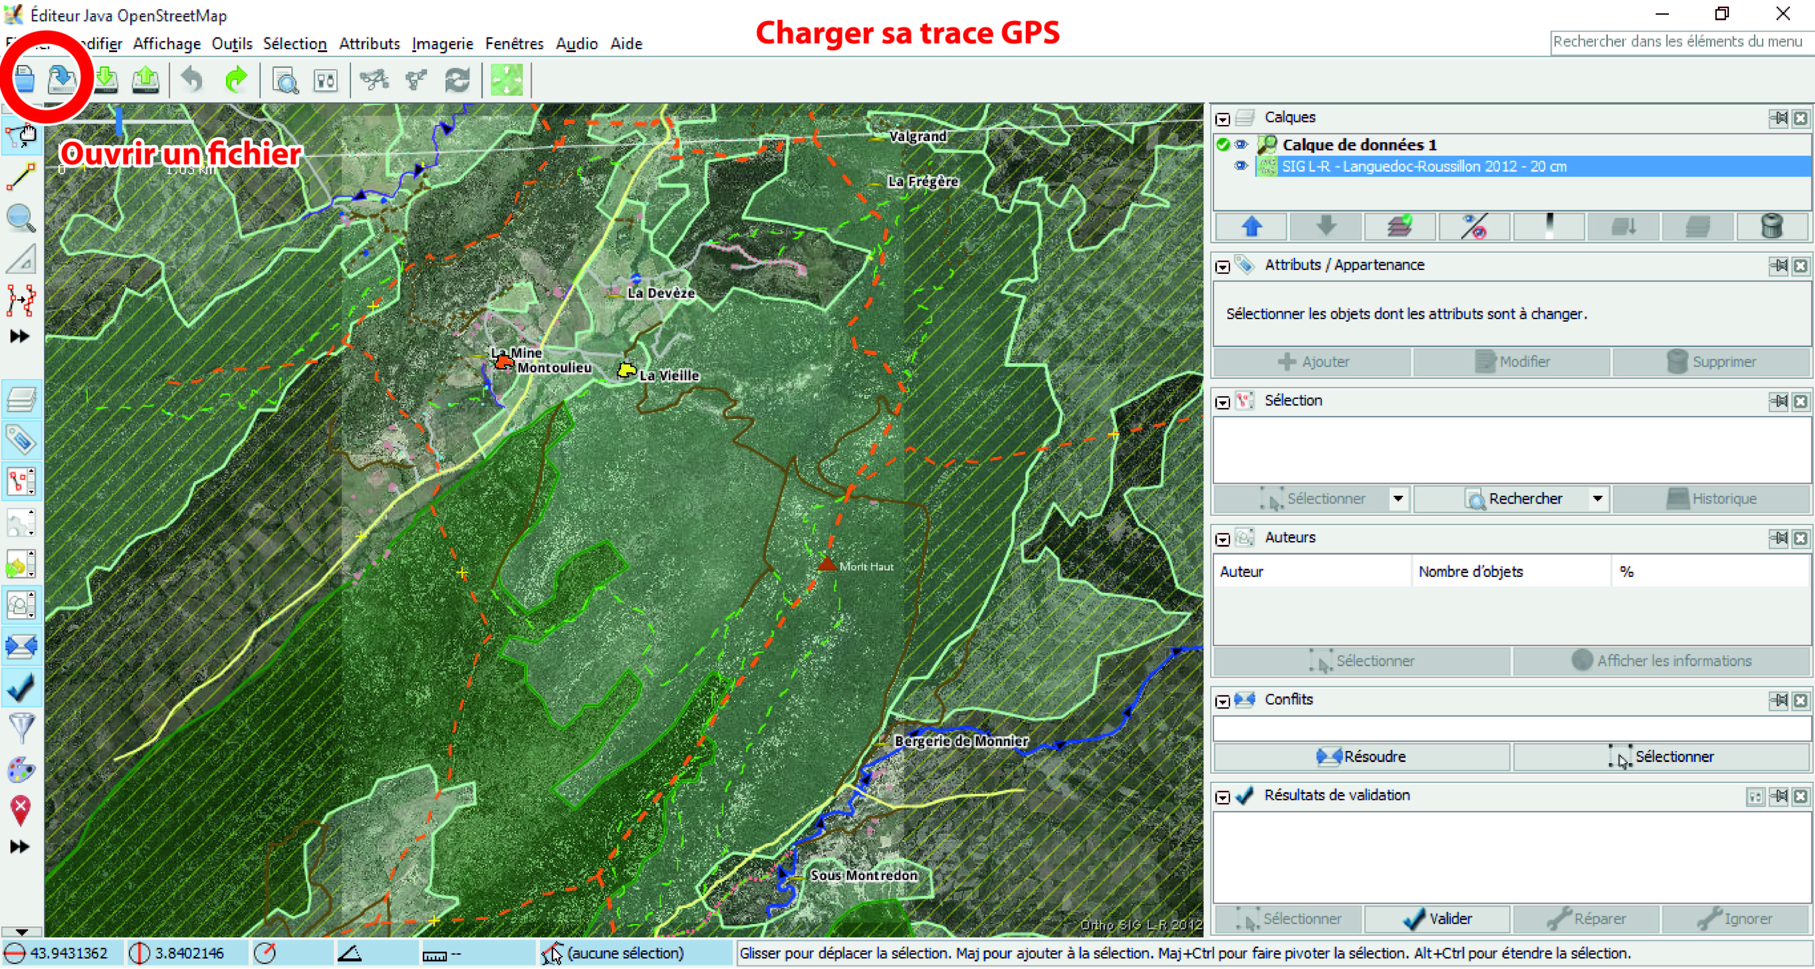Click the Historique button

[x=1711, y=499]
